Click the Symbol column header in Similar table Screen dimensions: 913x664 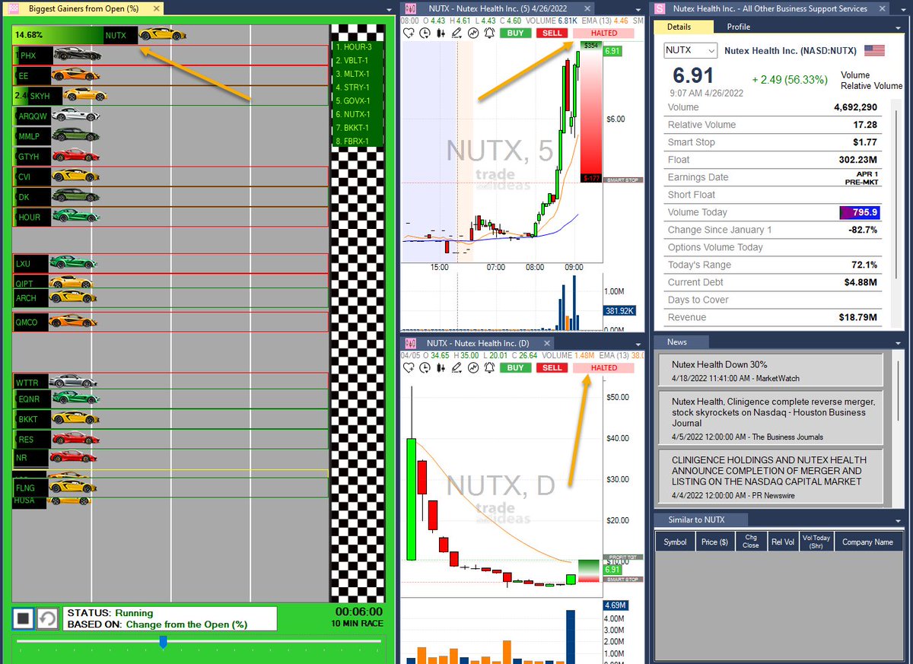pos(675,542)
